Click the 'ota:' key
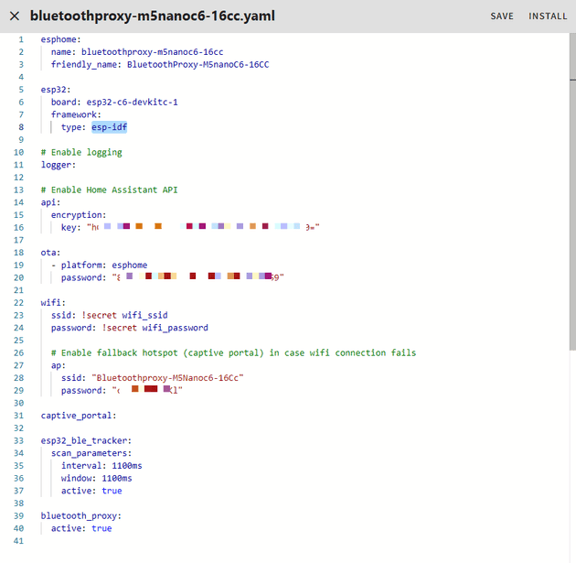This screenshot has height=563, width=576. (50, 253)
